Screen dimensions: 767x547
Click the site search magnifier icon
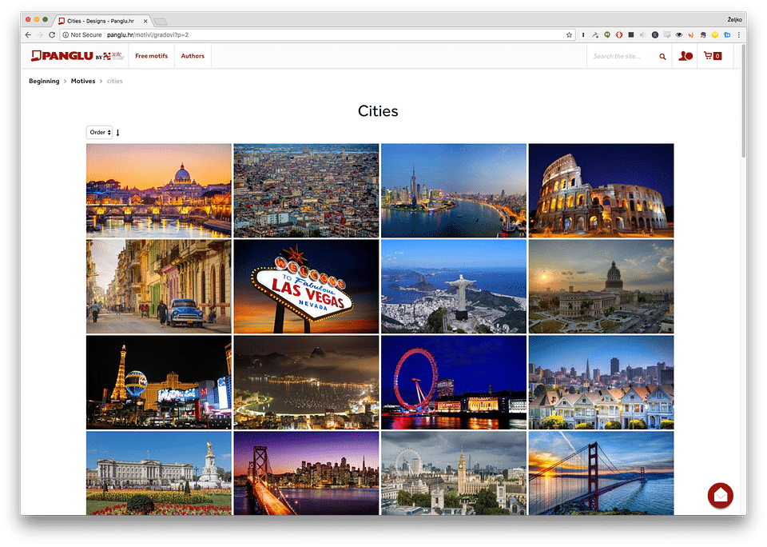pyautogui.click(x=662, y=56)
